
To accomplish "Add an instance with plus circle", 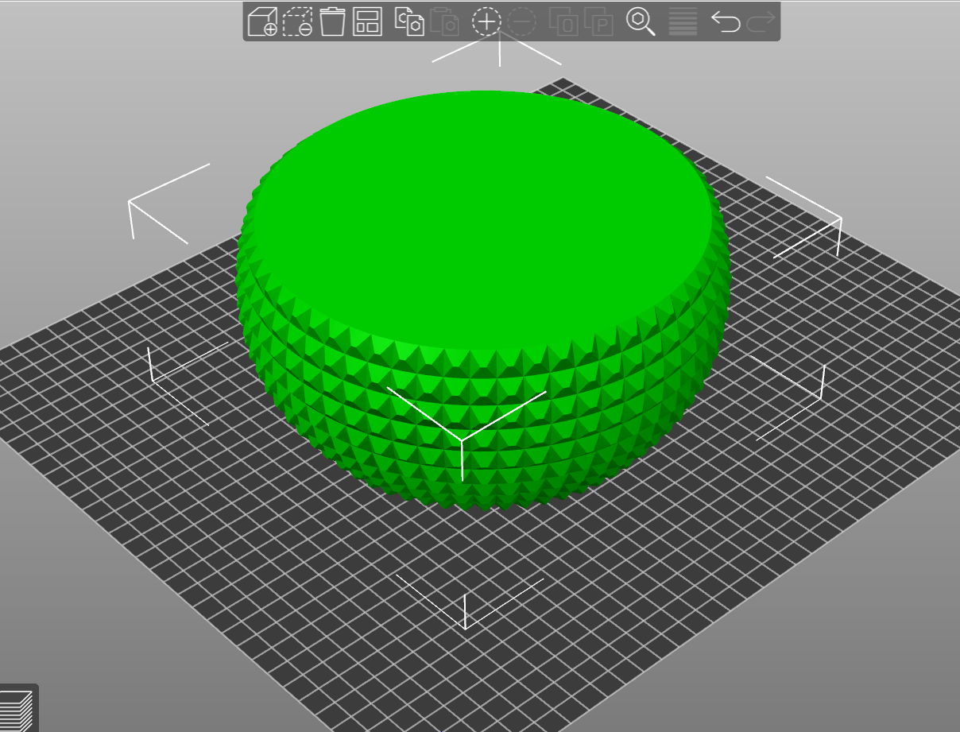I will 486,21.
